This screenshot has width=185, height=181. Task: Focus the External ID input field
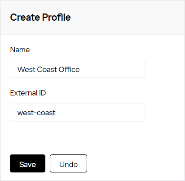tap(78, 113)
